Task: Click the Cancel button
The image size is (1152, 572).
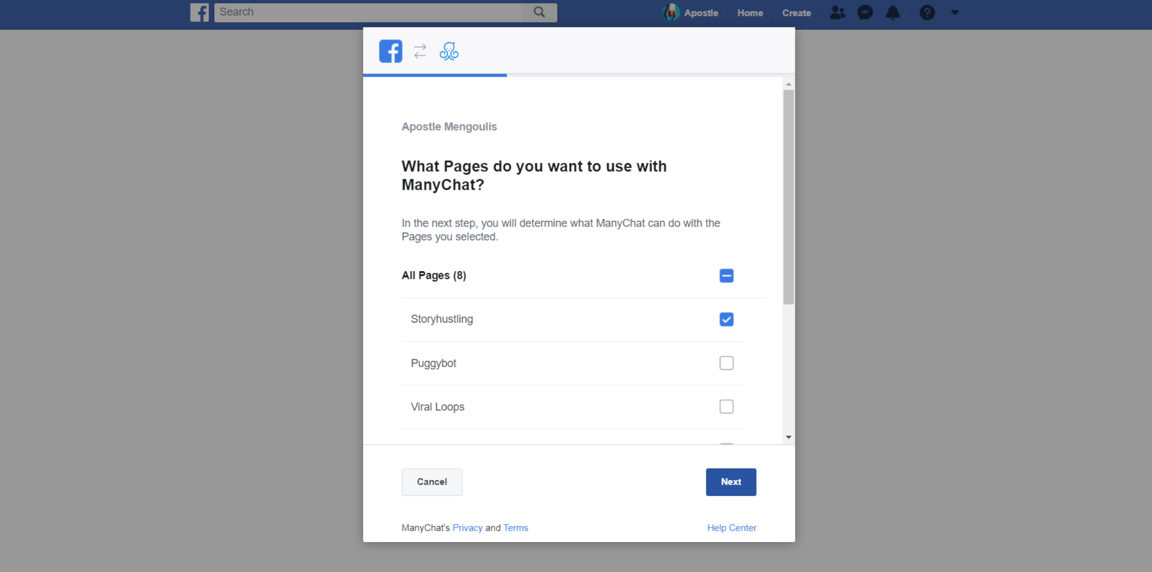Action: pyautogui.click(x=432, y=482)
